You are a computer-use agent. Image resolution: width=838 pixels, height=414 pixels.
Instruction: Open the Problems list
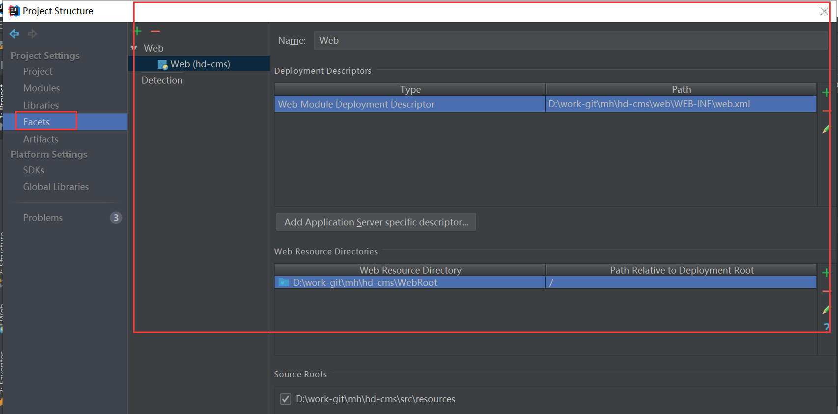click(x=43, y=218)
